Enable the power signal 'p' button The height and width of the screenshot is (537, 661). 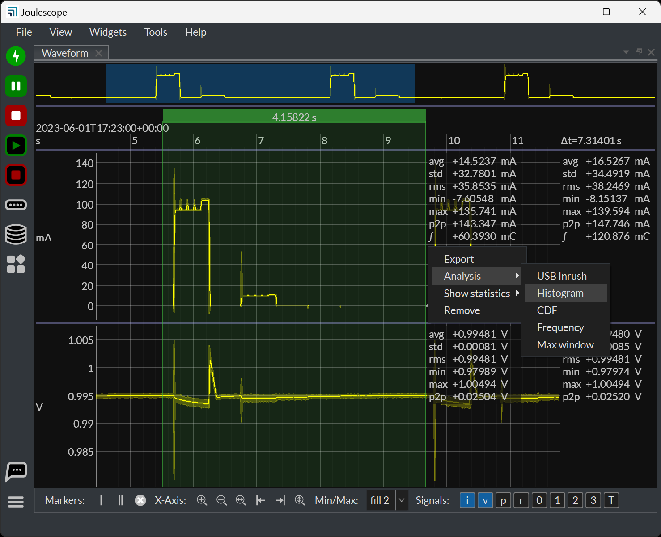(x=504, y=500)
